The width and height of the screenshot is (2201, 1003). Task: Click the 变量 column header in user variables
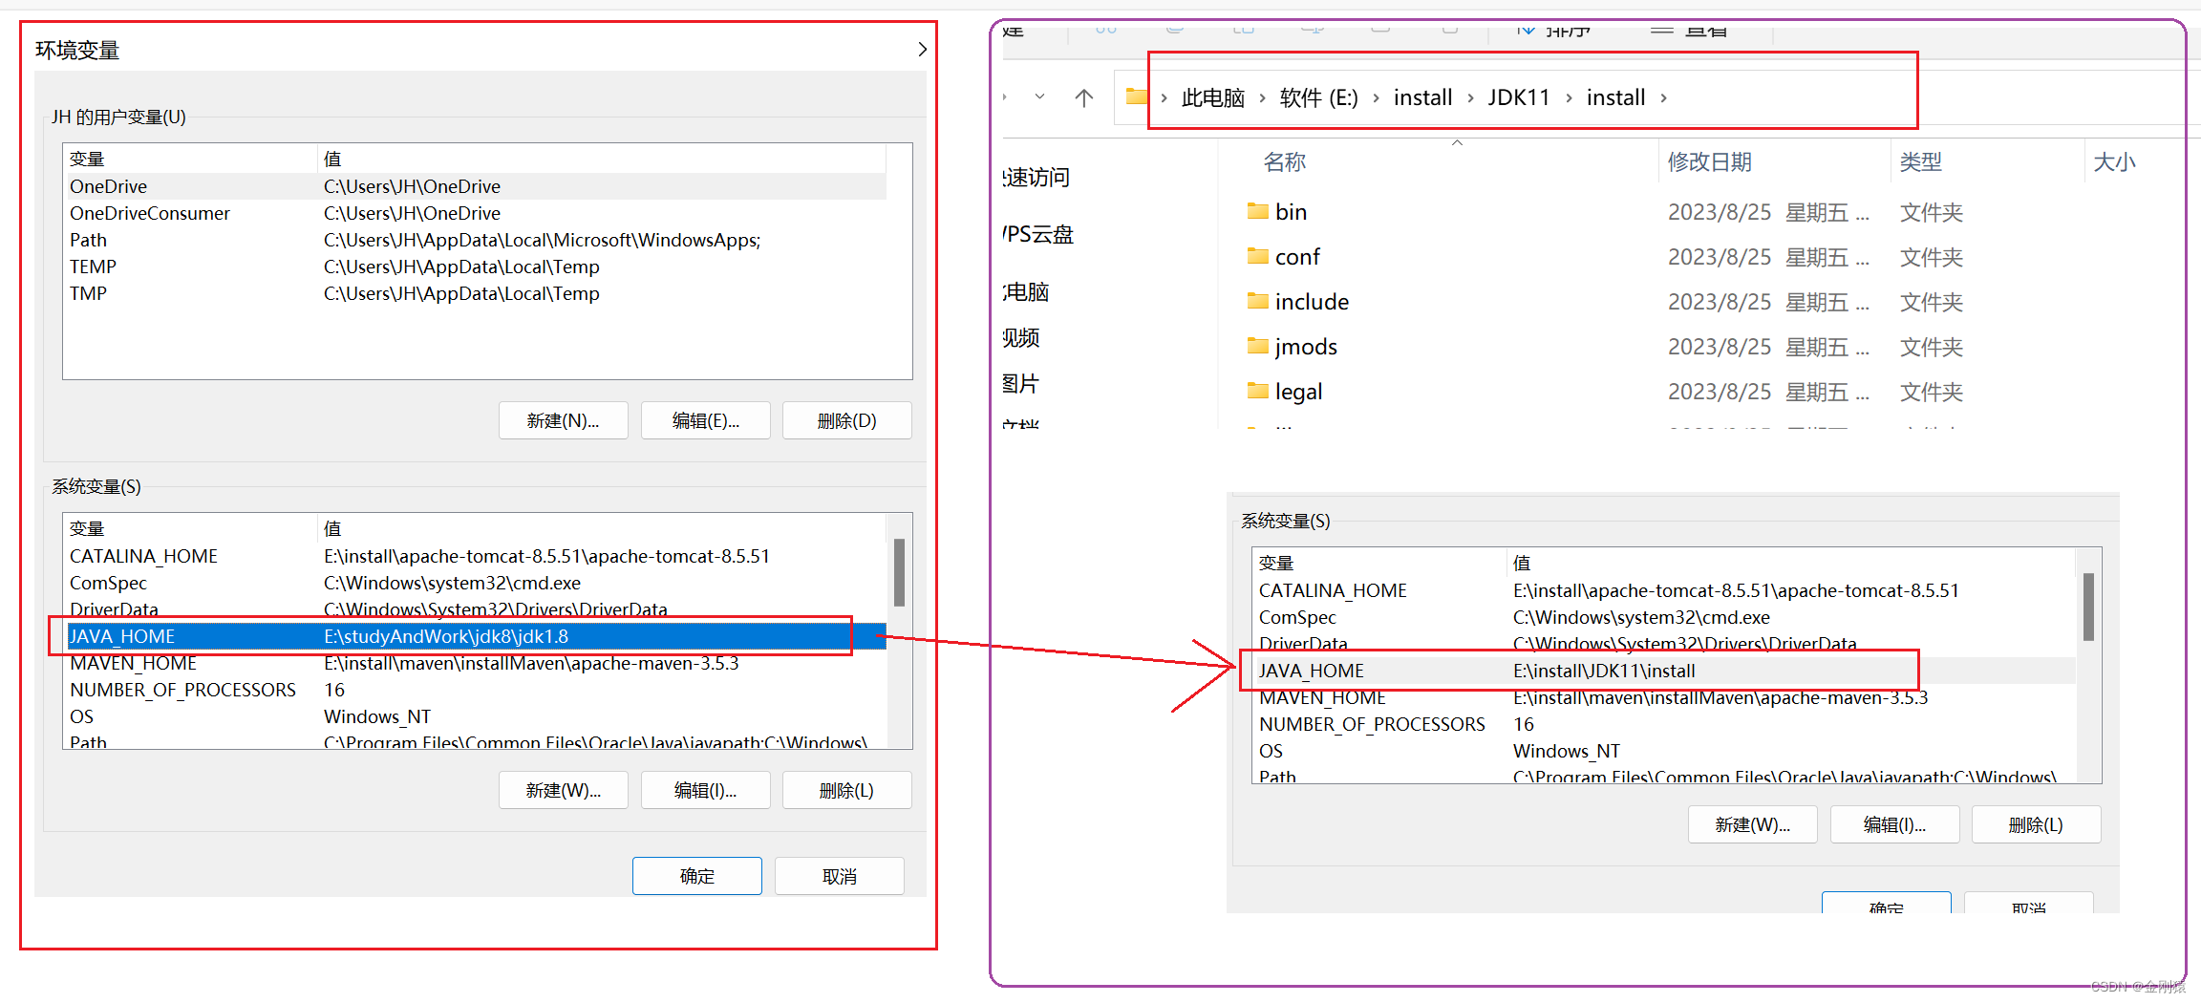pos(190,159)
